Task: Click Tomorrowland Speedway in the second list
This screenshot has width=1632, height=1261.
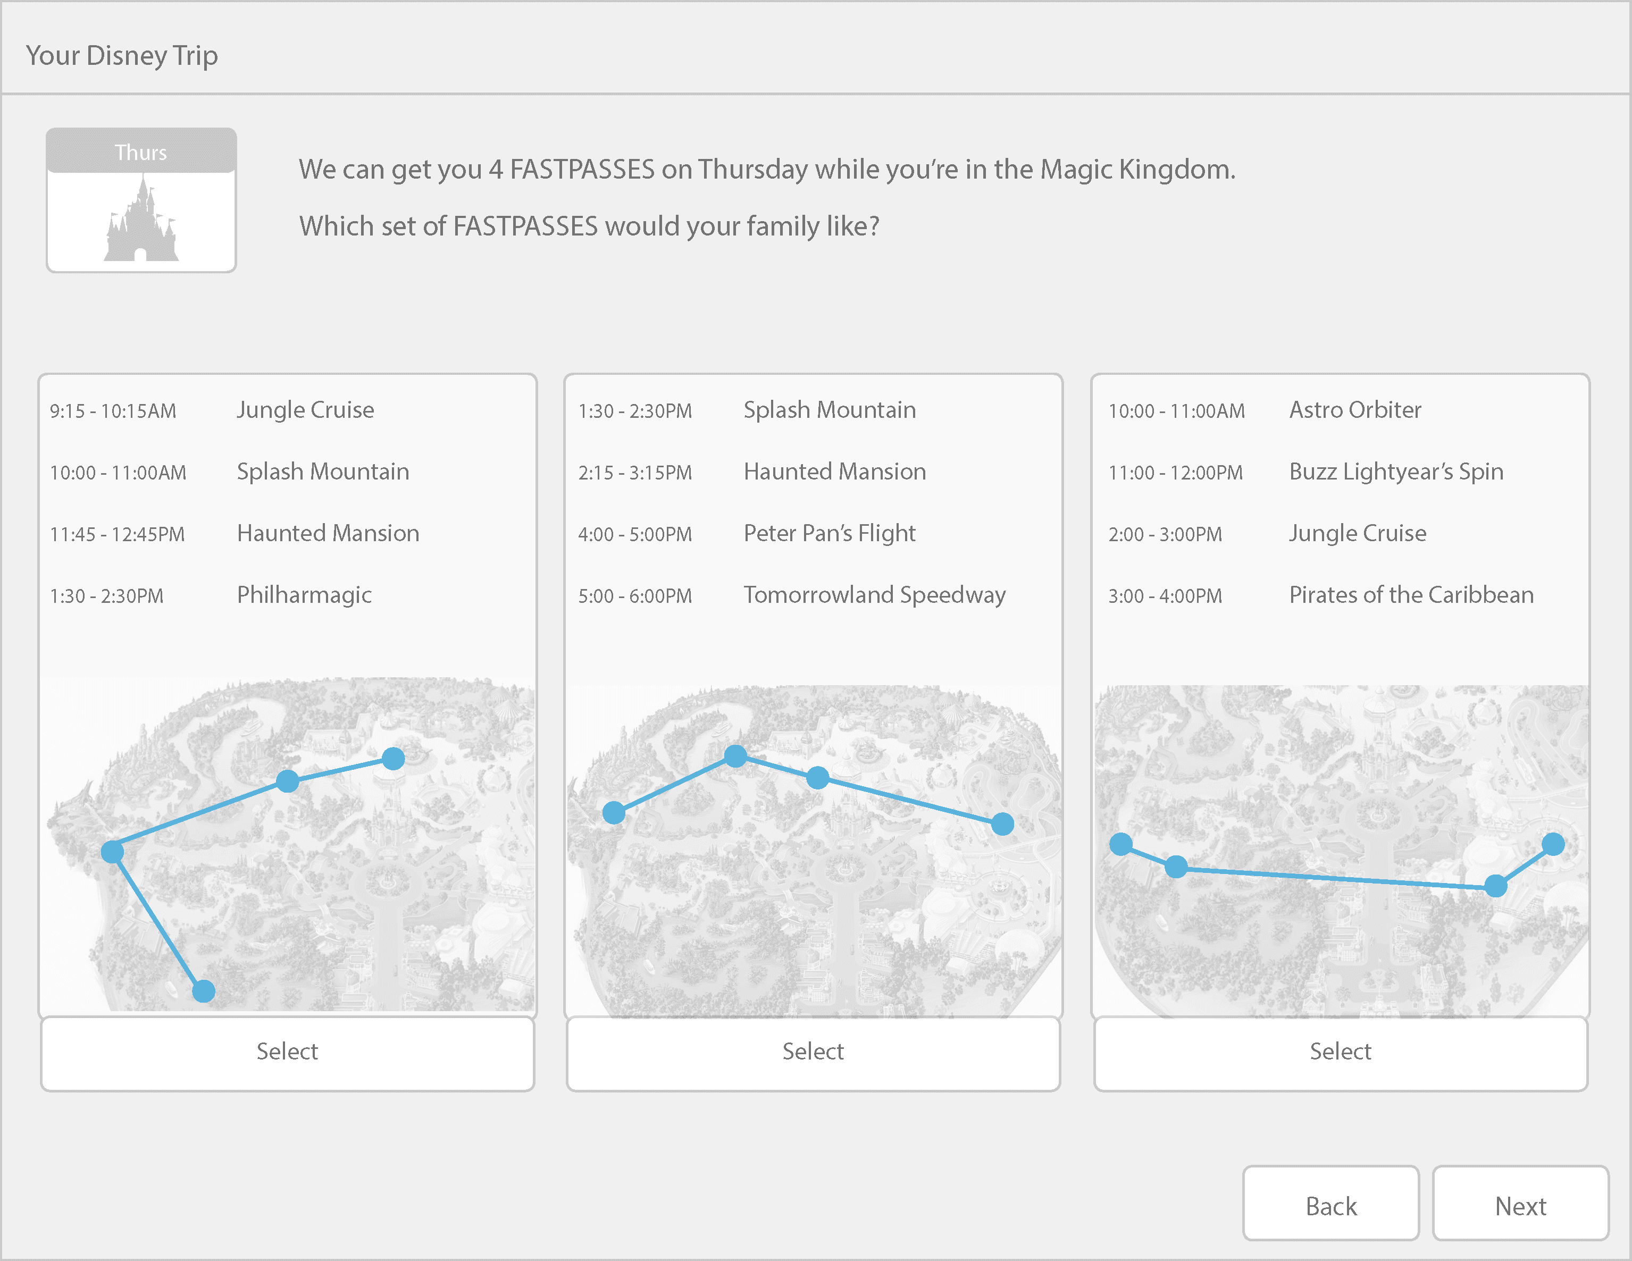Action: pyautogui.click(x=874, y=595)
